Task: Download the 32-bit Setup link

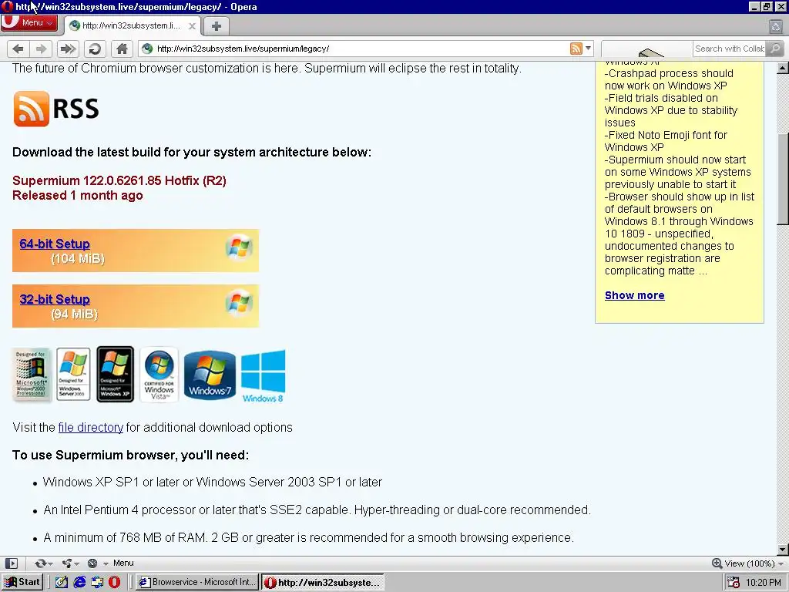Action: [x=55, y=299]
